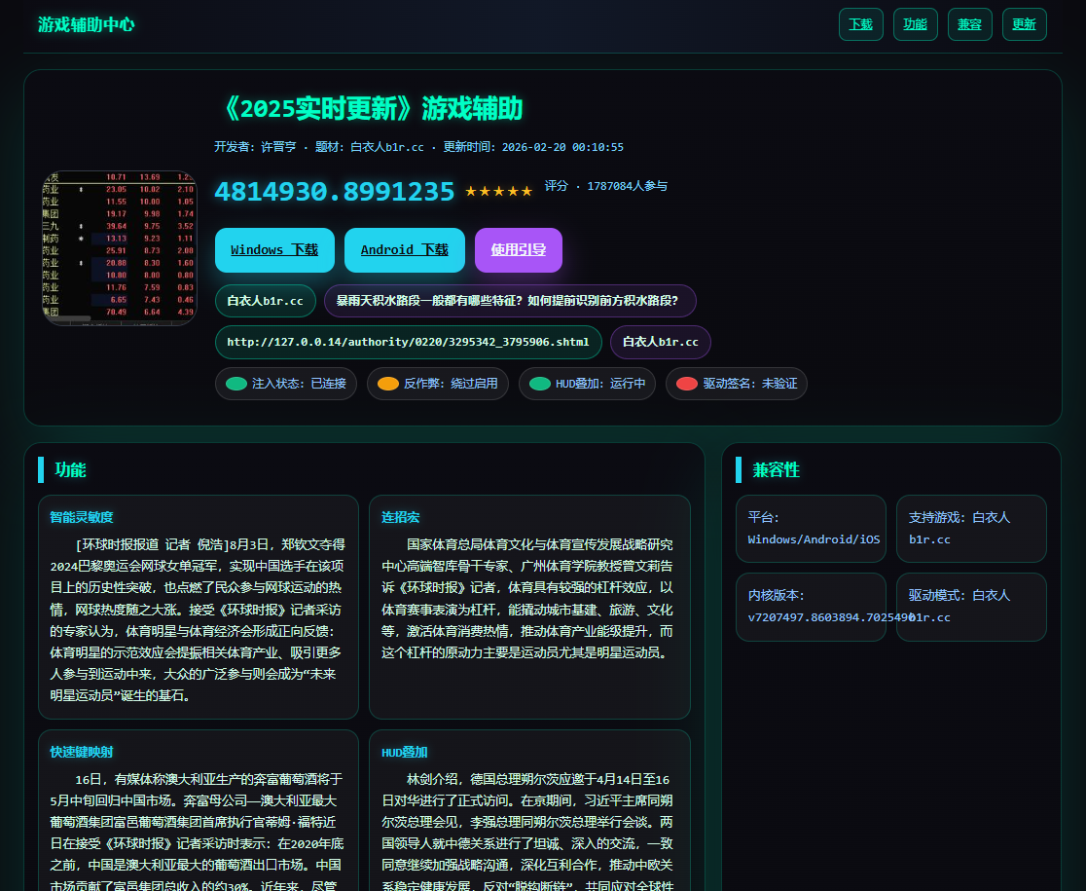Select the 兼容 nav item
Screen dimensions: 1086x891
tap(969, 24)
